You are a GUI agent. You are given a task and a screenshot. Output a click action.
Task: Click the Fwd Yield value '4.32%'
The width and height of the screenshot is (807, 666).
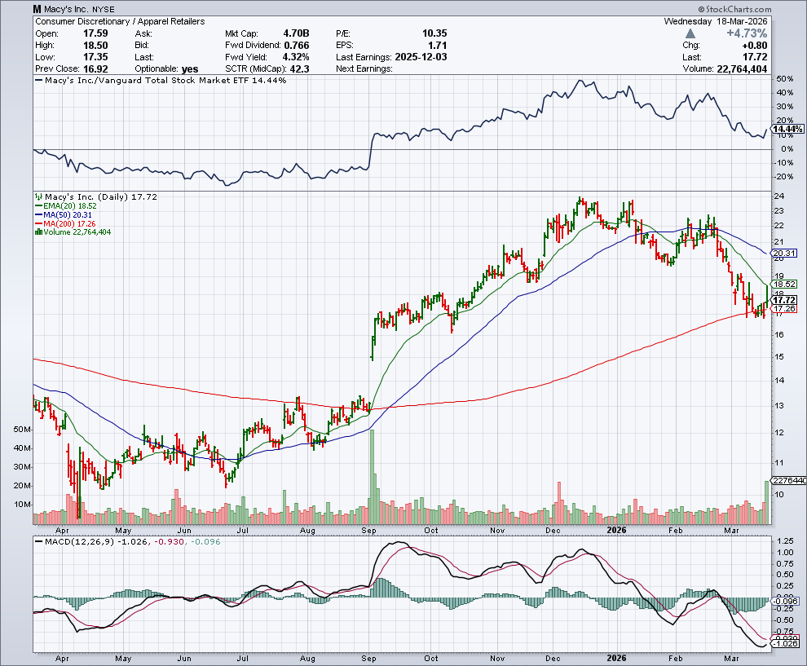click(296, 57)
